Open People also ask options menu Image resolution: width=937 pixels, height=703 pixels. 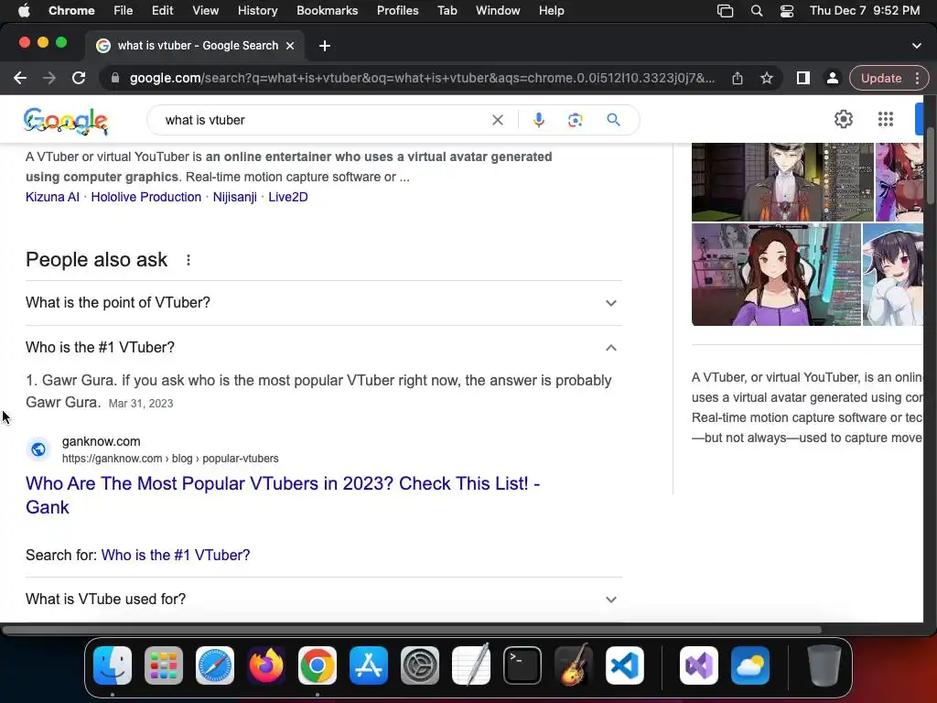tap(188, 260)
